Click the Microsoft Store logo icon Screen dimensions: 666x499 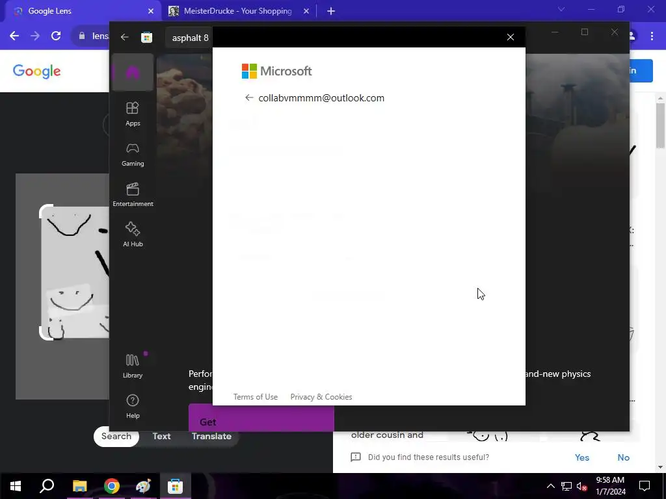[x=146, y=37]
